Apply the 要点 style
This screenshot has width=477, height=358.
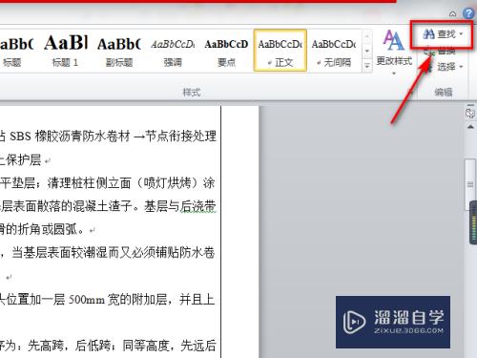[x=226, y=51]
